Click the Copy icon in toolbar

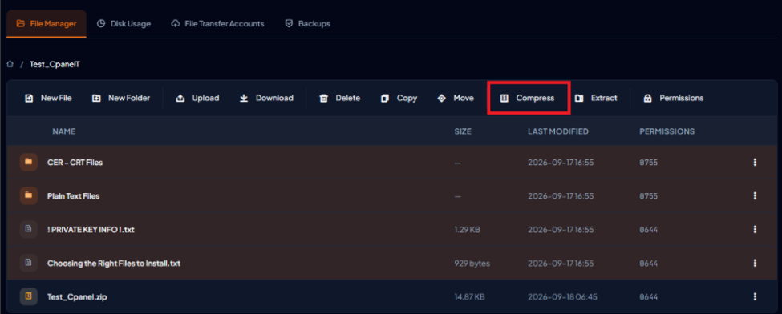coord(384,99)
